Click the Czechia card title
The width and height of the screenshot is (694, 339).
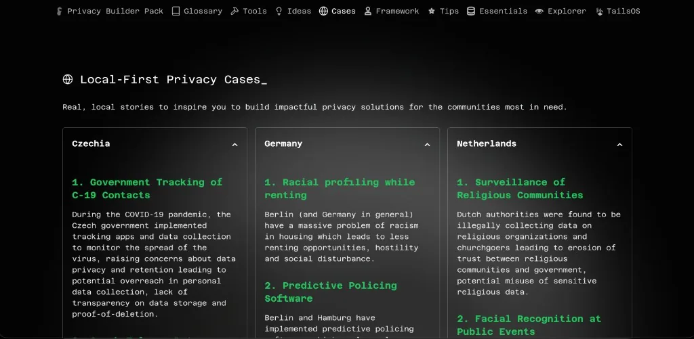tap(91, 143)
